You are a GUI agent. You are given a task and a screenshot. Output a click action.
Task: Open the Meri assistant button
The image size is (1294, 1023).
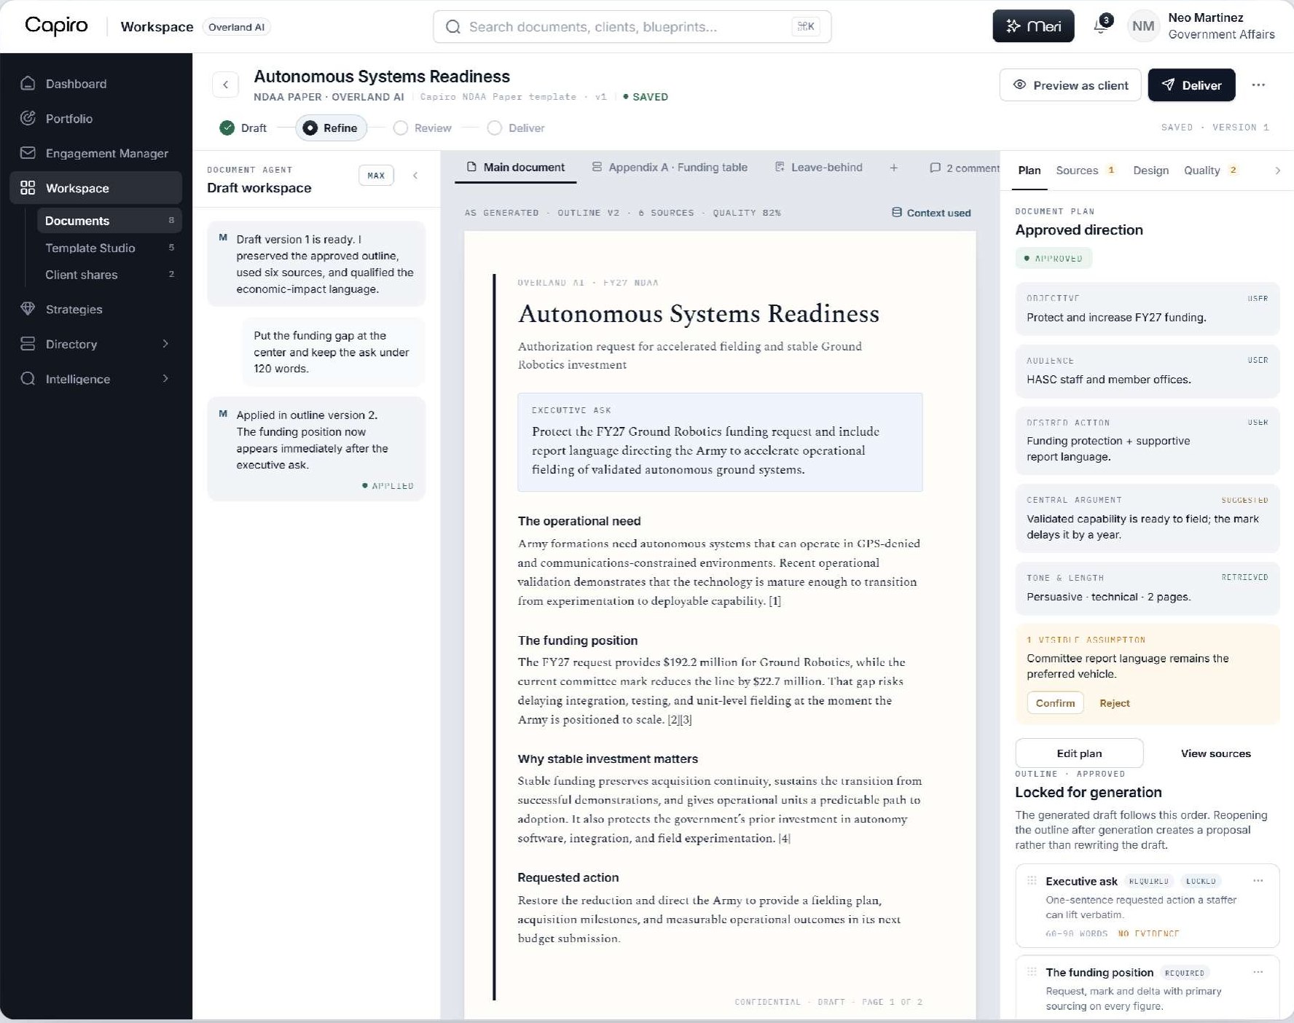1033,26
